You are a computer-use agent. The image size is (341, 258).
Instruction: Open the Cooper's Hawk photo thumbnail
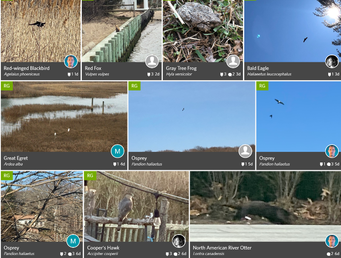coord(136,206)
